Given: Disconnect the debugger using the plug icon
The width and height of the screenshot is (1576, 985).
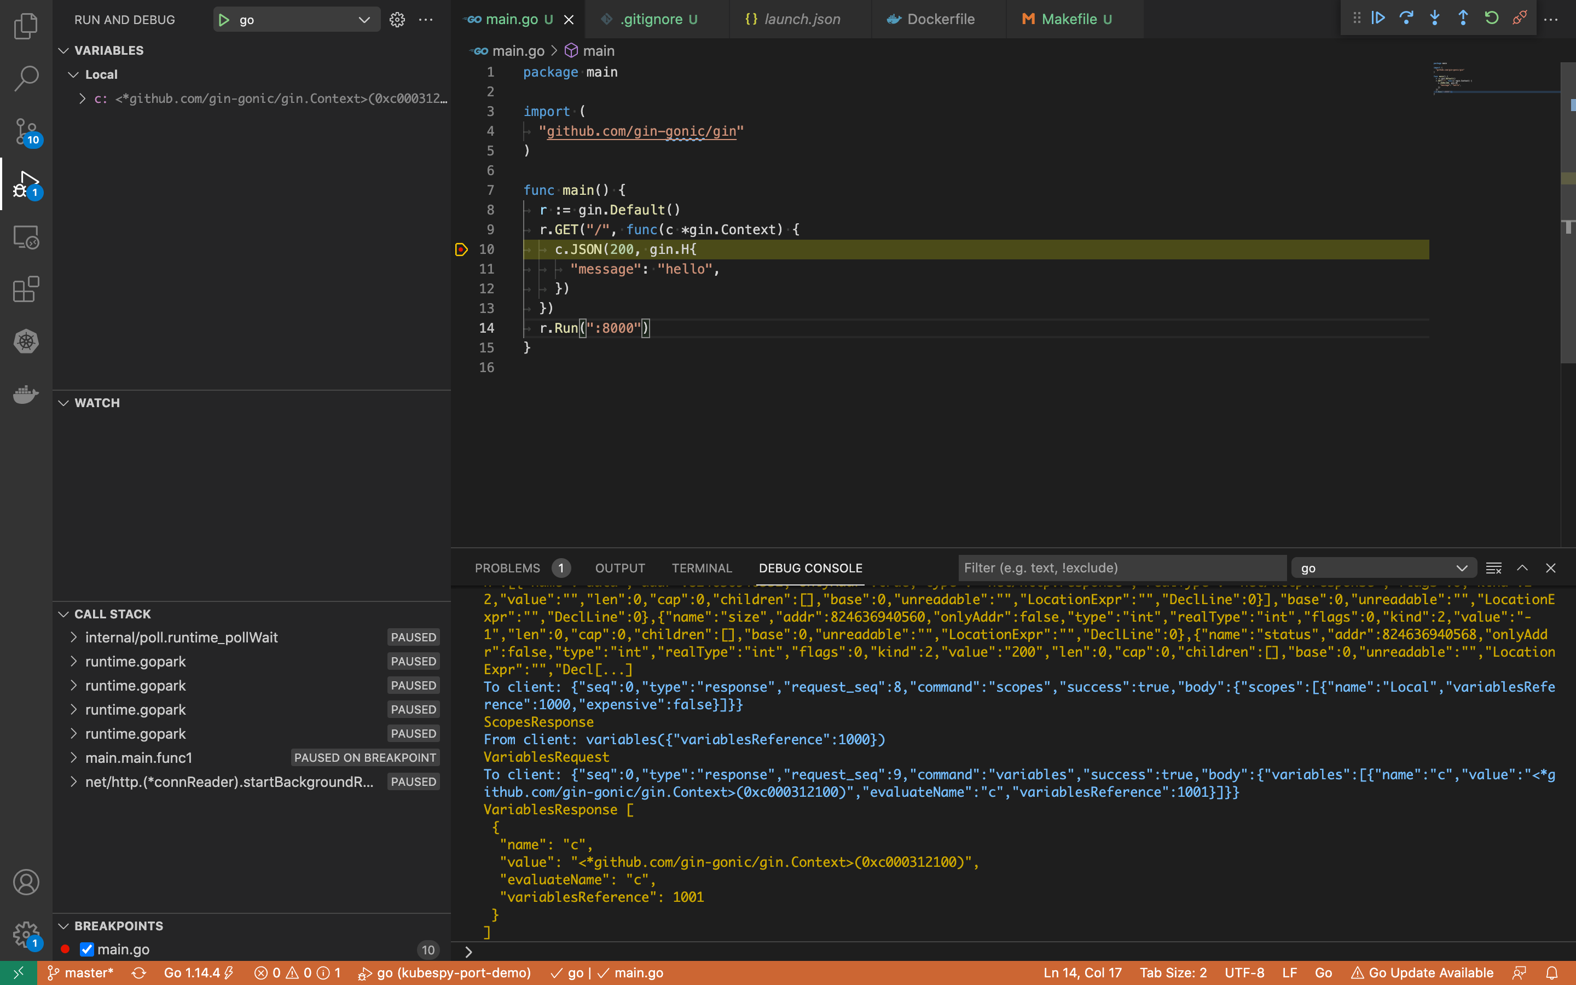Looking at the screenshot, I should click(1520, 18).
